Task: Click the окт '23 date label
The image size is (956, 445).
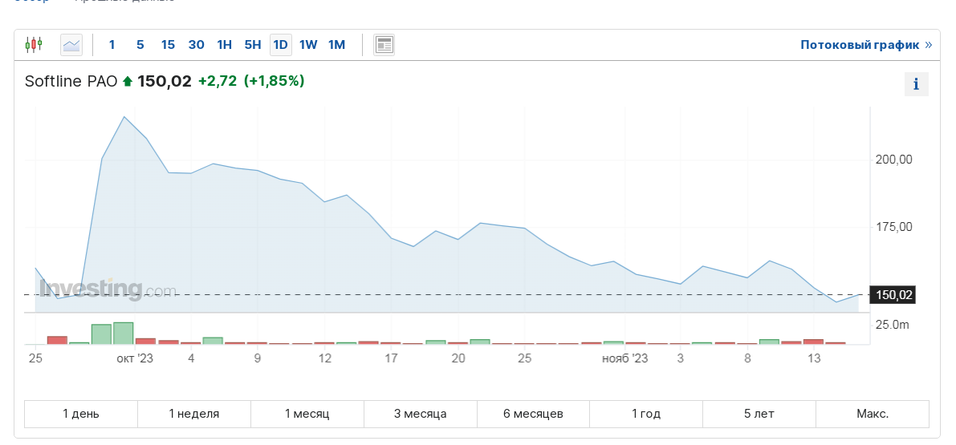Action: (x=135, y=358)
